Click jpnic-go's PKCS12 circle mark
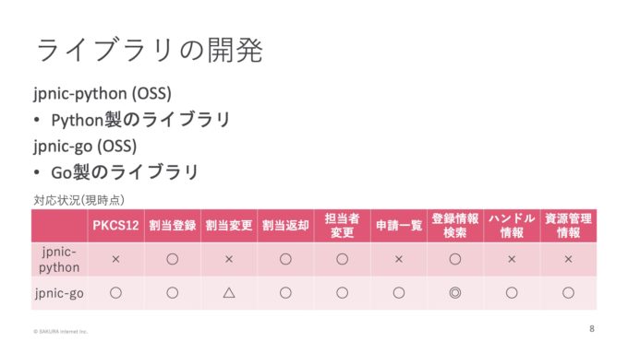 (115, 293)
